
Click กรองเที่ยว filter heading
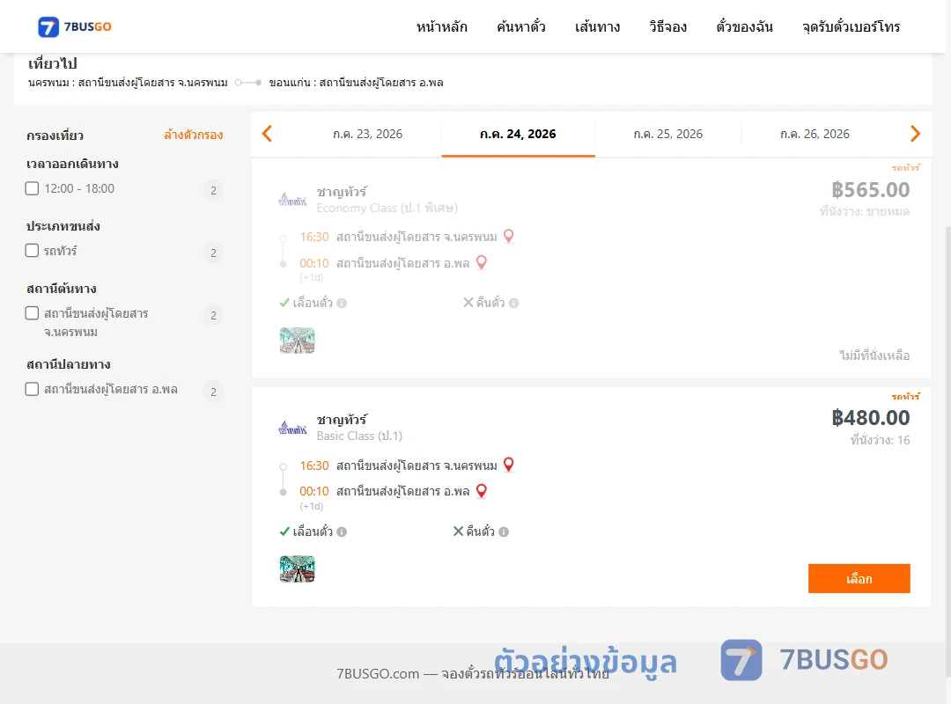point(55,136)
